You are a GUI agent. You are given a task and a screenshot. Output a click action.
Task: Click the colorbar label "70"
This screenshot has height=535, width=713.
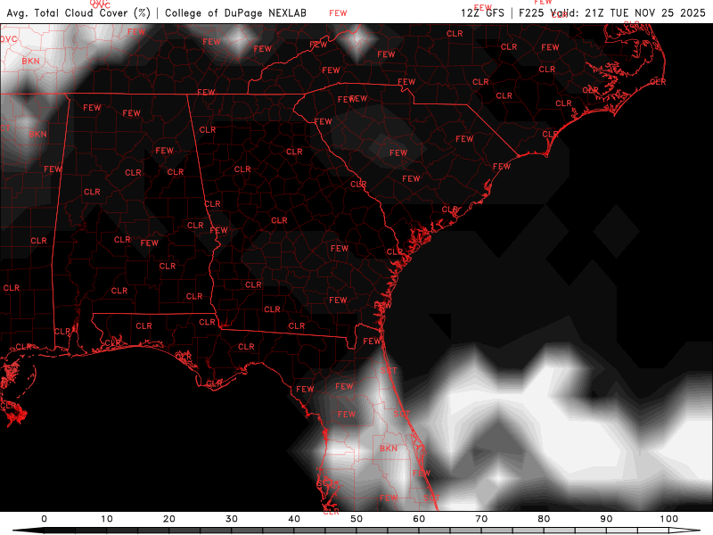(481, 519)
